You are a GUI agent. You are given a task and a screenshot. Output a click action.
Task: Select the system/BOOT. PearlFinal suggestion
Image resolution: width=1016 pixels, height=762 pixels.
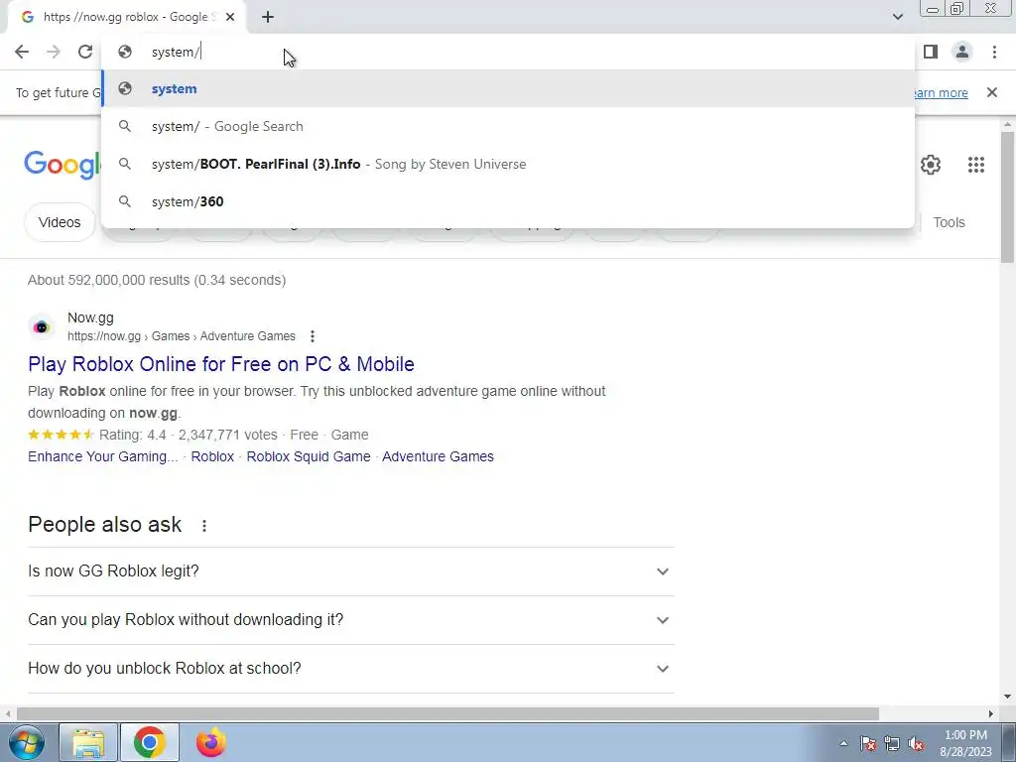[508, 164]
